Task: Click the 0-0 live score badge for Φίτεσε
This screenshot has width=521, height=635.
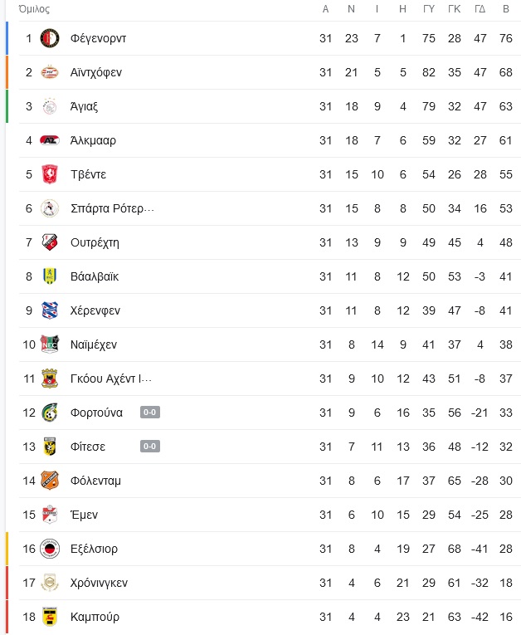Action: coord(150,447)
